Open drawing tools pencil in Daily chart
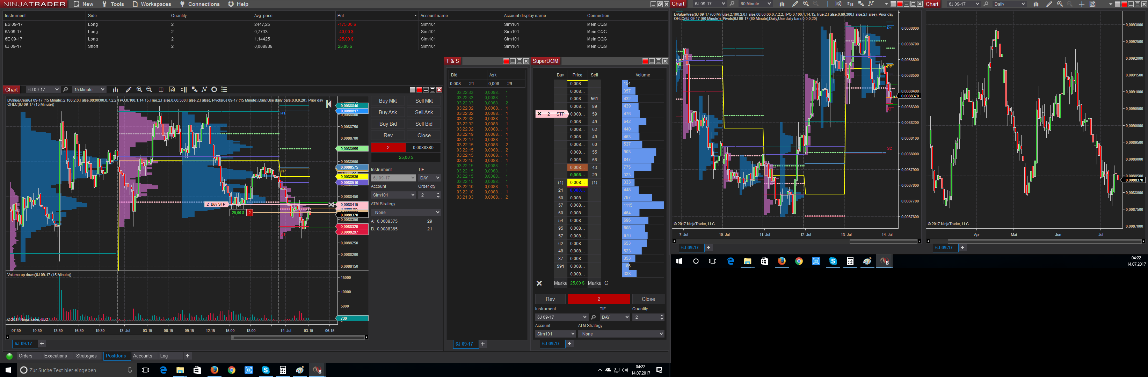1148x377 pixels. coord(1049,4)
